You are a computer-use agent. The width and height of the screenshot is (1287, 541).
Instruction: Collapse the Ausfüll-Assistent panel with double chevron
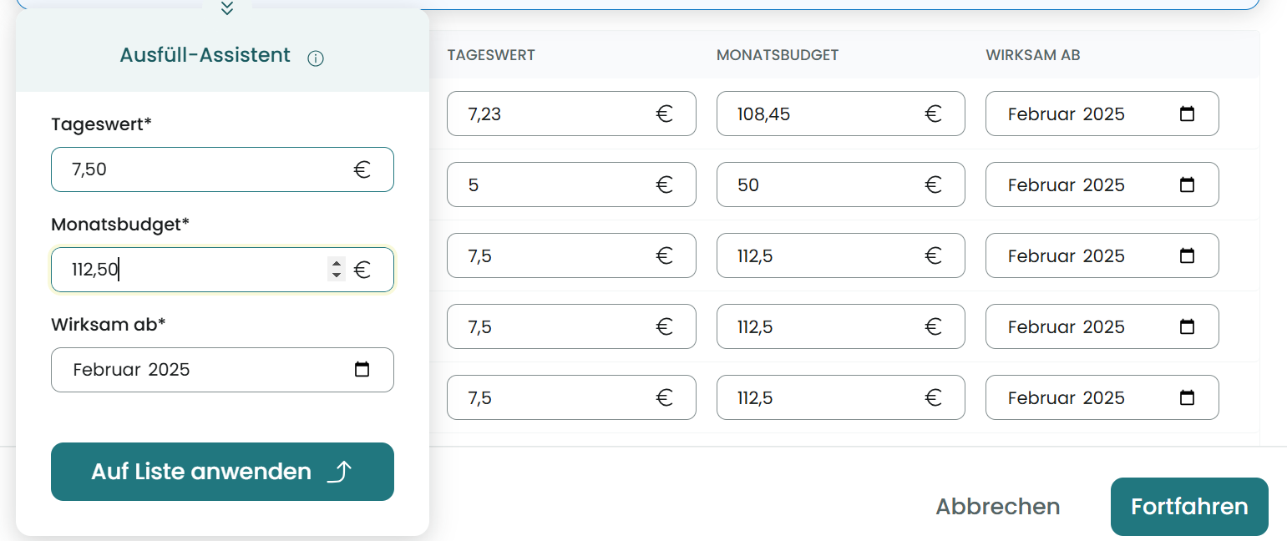227,8
